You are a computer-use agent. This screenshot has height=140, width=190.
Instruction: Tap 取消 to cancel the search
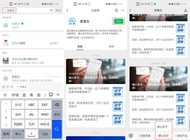coord(58,10)
